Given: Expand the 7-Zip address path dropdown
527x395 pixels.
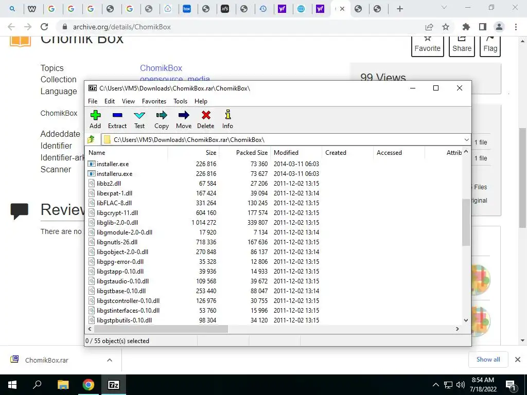Looking at the screenshot, I should click(466, 140).
